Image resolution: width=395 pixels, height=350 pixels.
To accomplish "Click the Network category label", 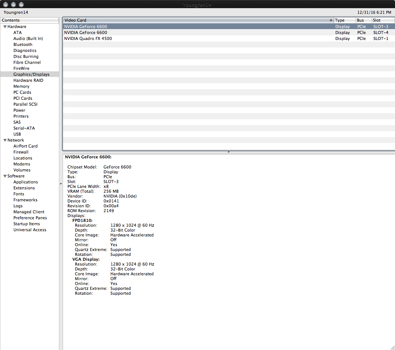I will tap(16, 140).
